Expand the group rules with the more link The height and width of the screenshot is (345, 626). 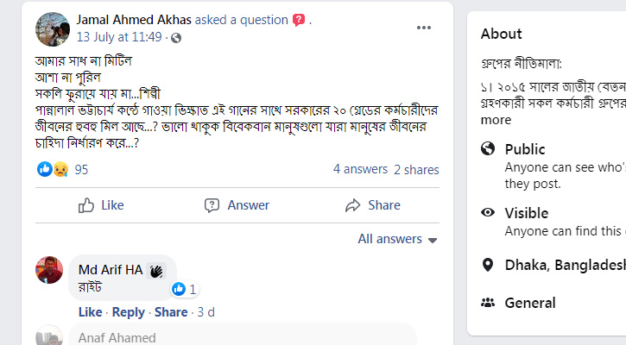coord(496,120)
